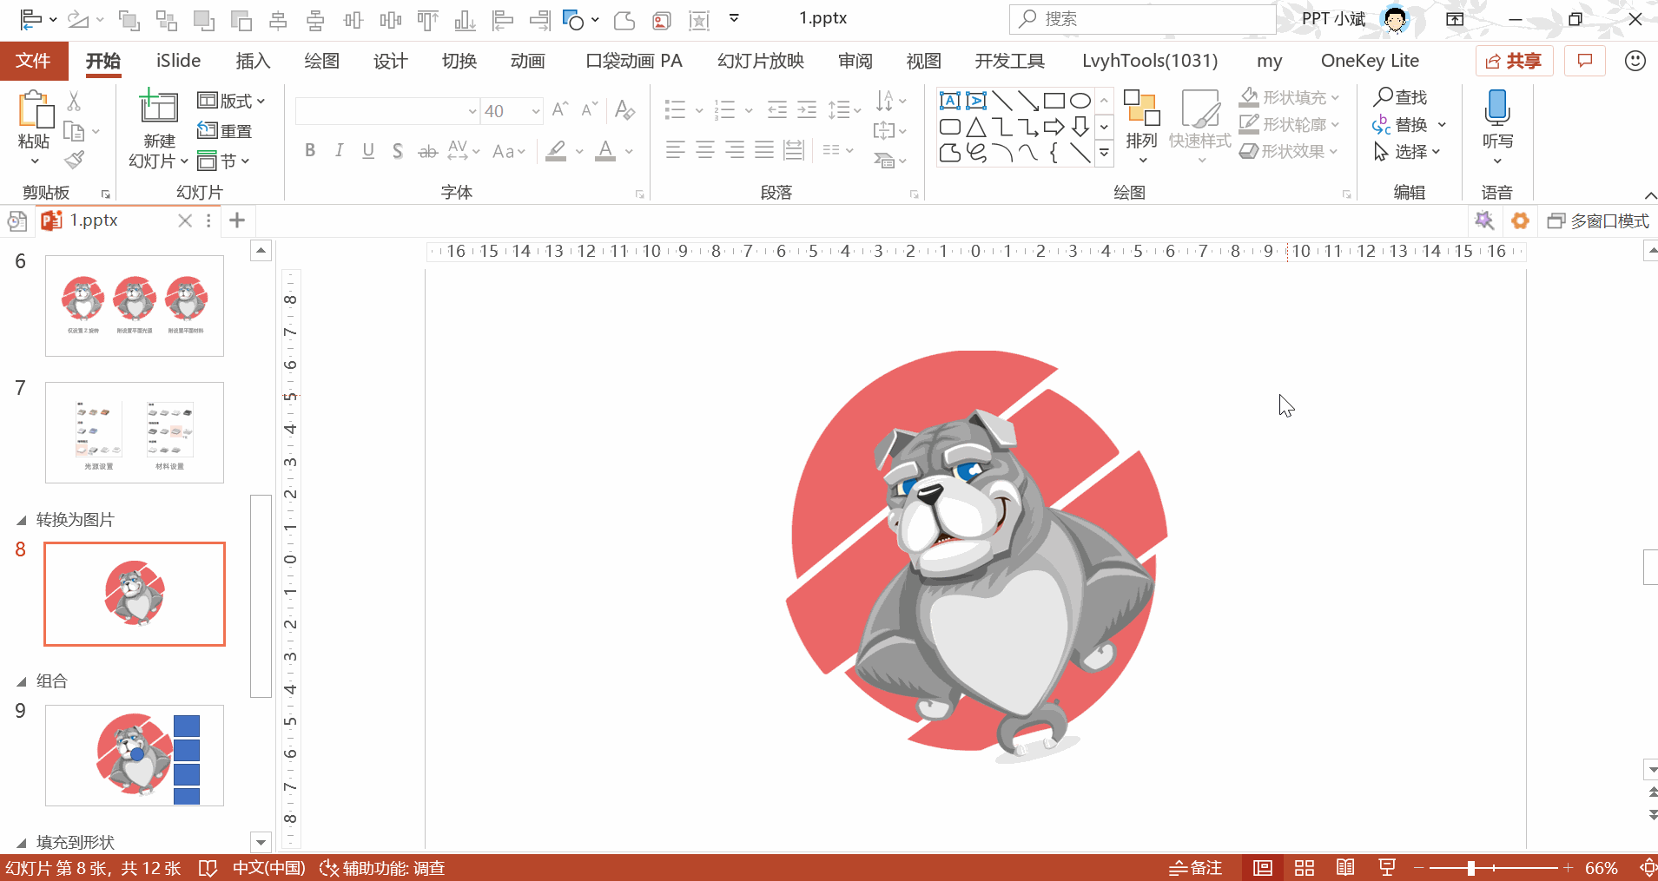Click the Reset slide button

click(x=225, y=131)
